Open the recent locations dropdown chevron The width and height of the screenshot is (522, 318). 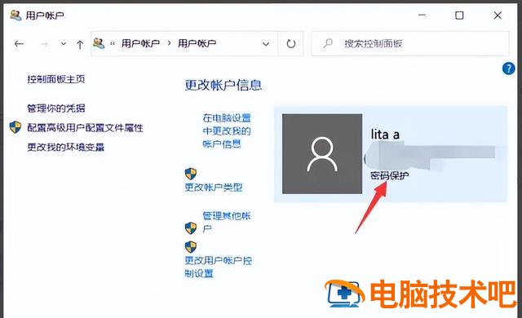[x=64, y=43]
